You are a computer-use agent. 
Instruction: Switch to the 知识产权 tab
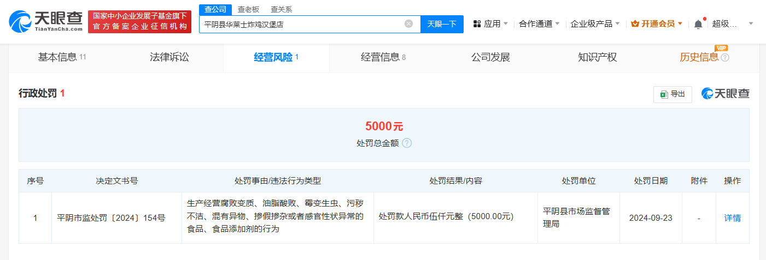point(598,57)
